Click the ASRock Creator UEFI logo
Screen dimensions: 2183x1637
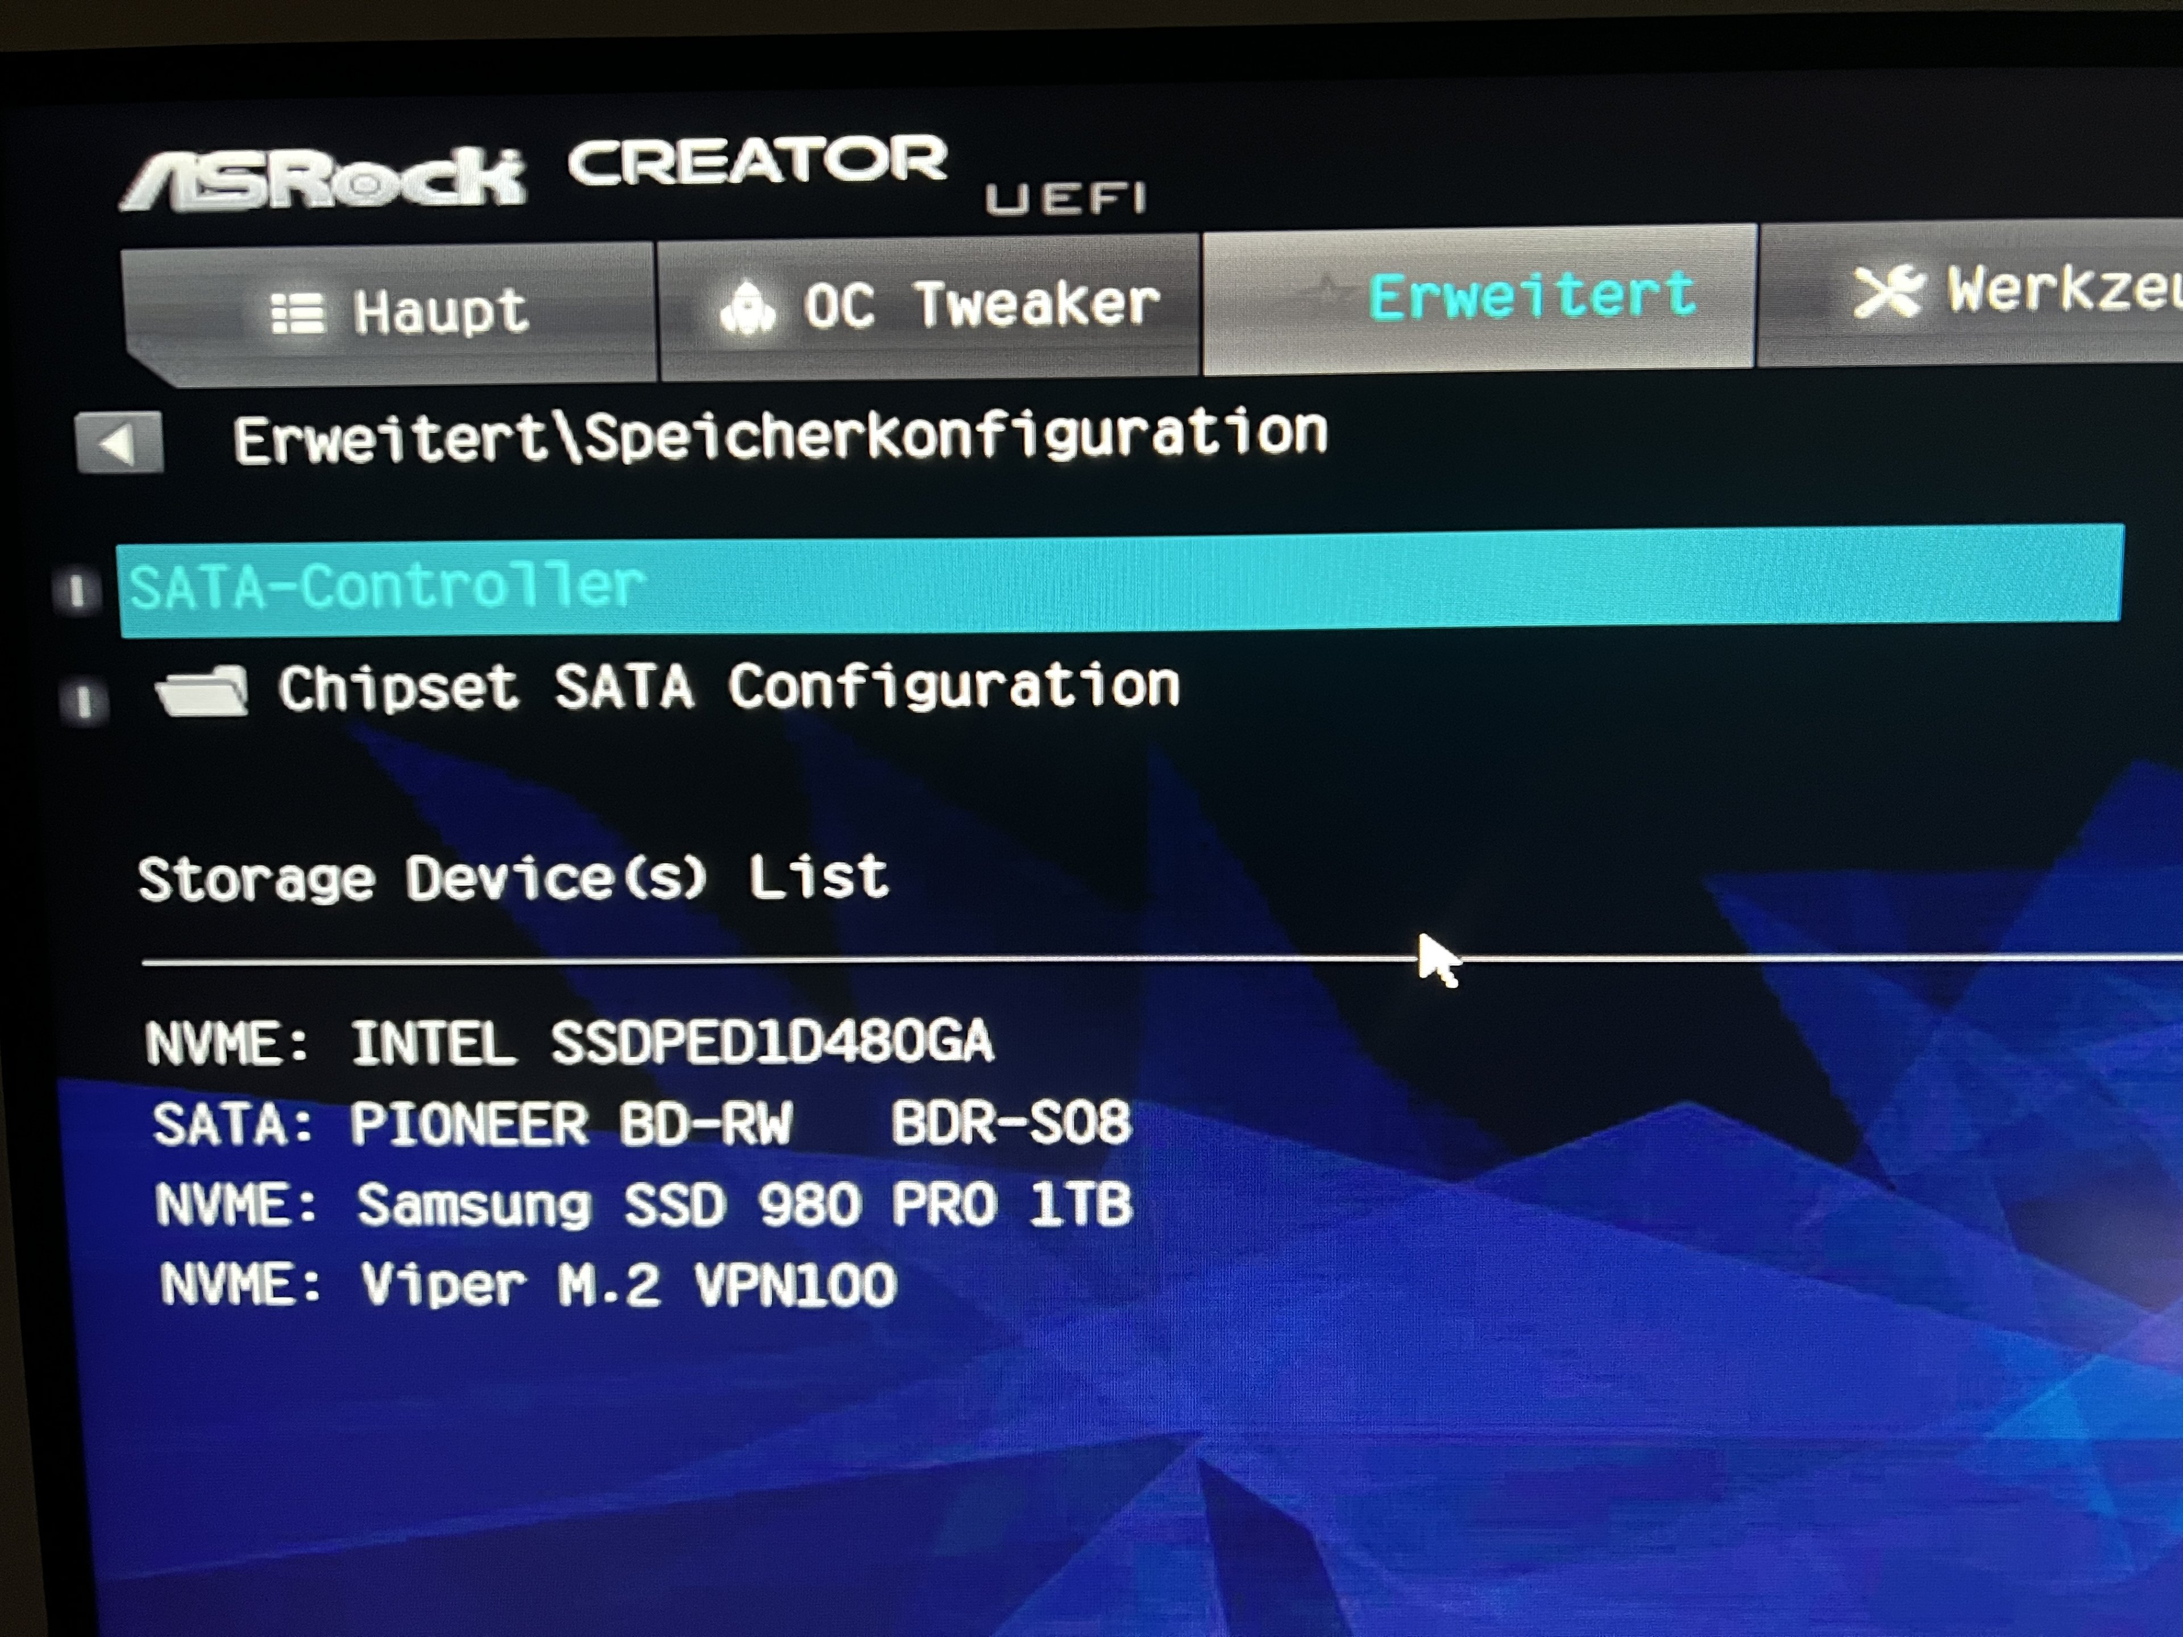(633, 176)
